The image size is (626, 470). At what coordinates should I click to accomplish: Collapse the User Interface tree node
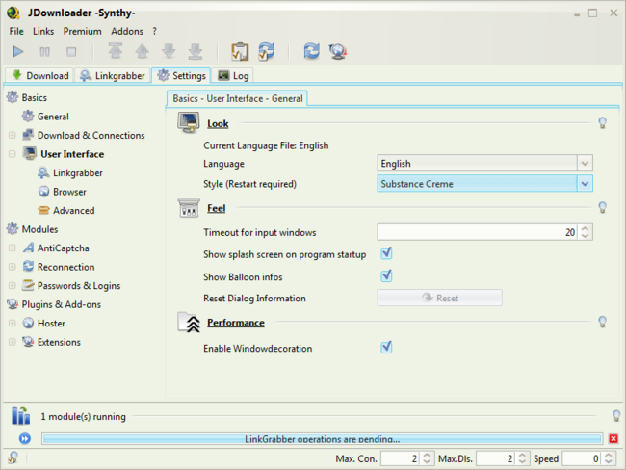click(x=12, y=154)
